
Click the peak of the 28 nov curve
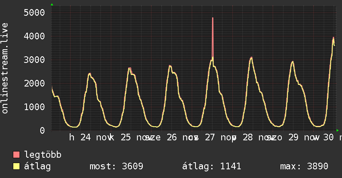point(252,58)
